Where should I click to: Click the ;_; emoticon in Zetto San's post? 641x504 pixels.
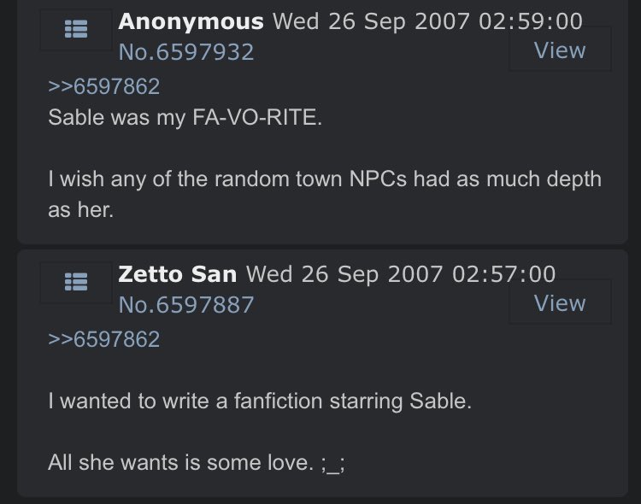[333, 464]
